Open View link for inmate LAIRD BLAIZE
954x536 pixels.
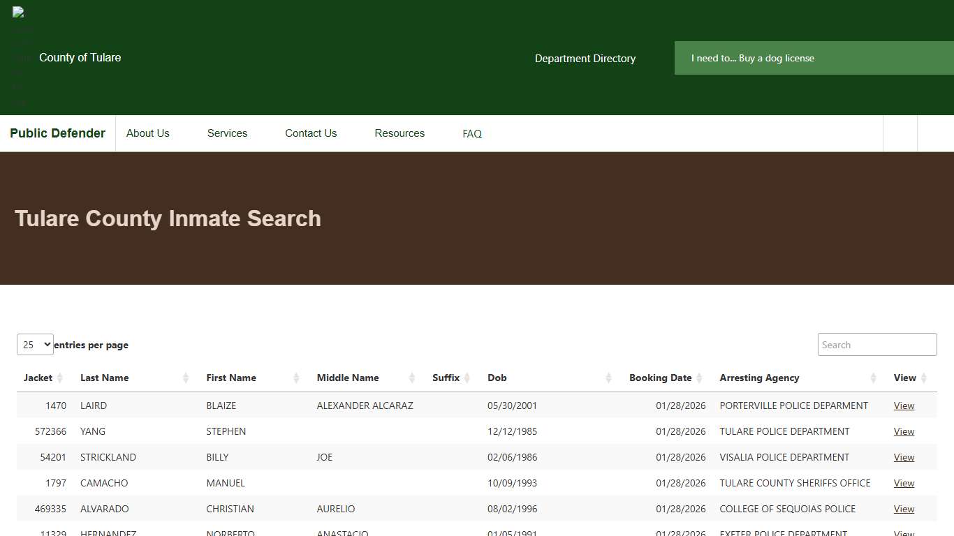[903, 405]
